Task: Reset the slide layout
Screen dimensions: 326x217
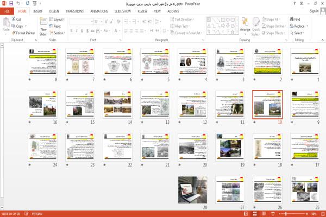Action: pyautogui.click(x=55, y=26)
